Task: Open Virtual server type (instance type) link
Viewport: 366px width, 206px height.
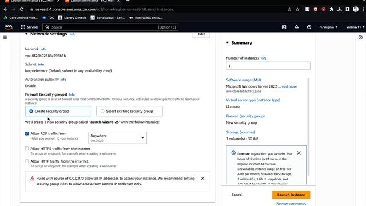Action: 253,100
